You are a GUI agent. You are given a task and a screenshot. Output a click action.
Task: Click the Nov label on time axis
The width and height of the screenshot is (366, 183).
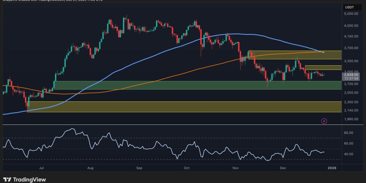point(236,168)
